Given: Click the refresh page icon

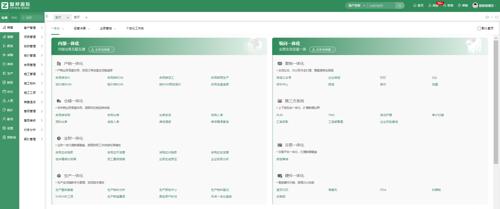Looking at the screenshot, I should pos(487,17).
